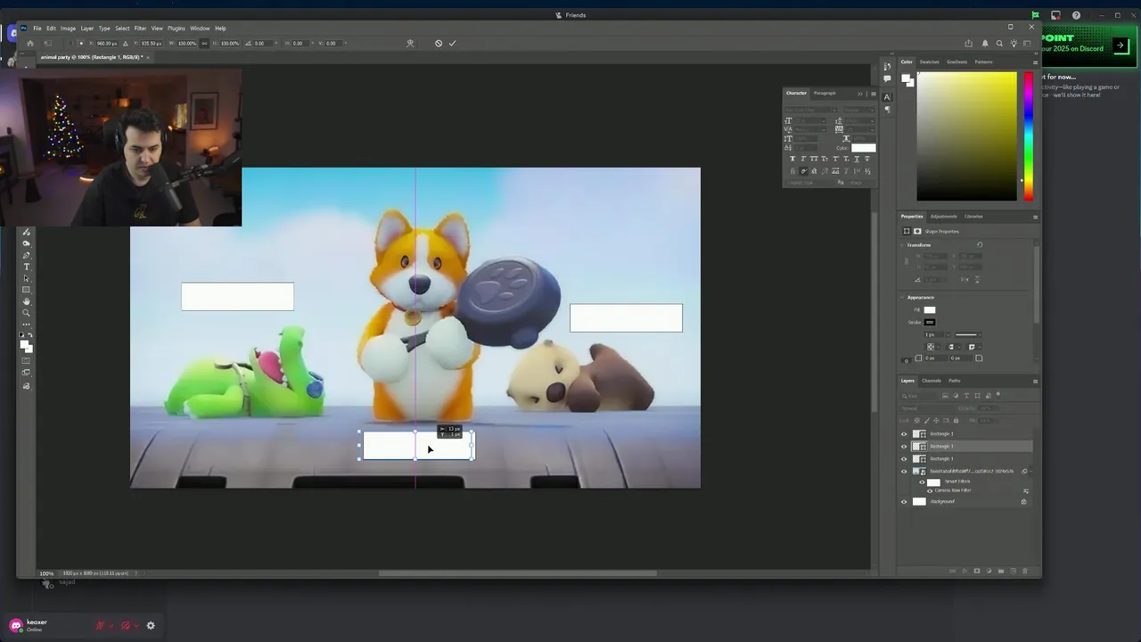Open the collapsed Comments panel icon
The image size is (1141, 642).
(x=887, y=78)
